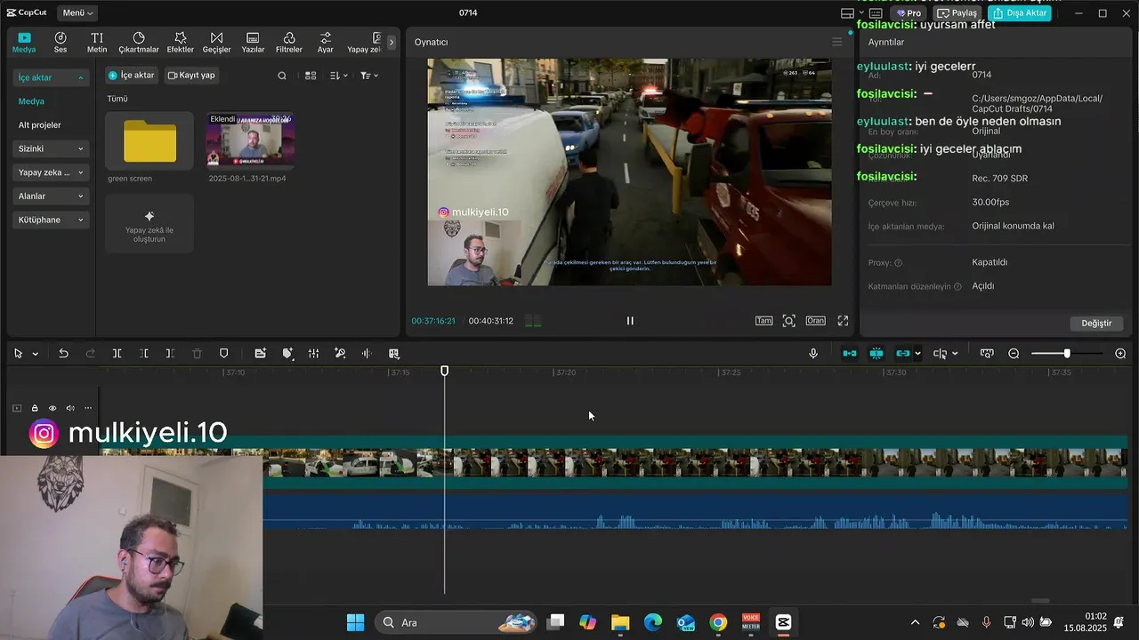Click the Pro badge
1139x640 pixels.
pos(909,13)
